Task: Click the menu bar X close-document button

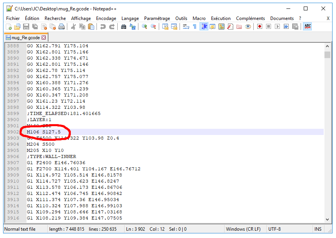Action: click(328, 18)
